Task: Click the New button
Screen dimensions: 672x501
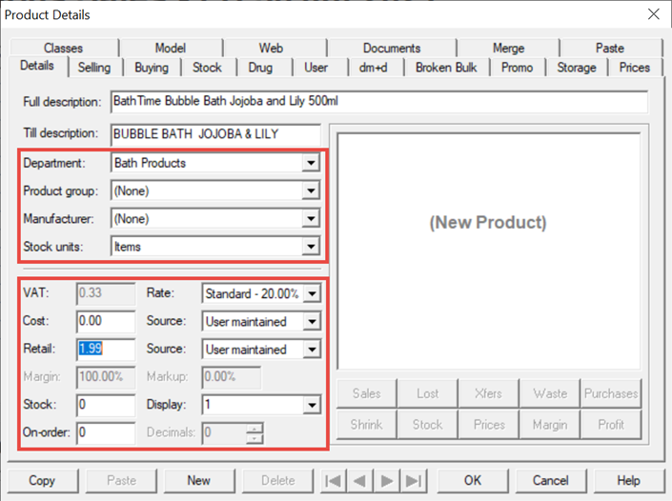Action: [x=198, y=480]
